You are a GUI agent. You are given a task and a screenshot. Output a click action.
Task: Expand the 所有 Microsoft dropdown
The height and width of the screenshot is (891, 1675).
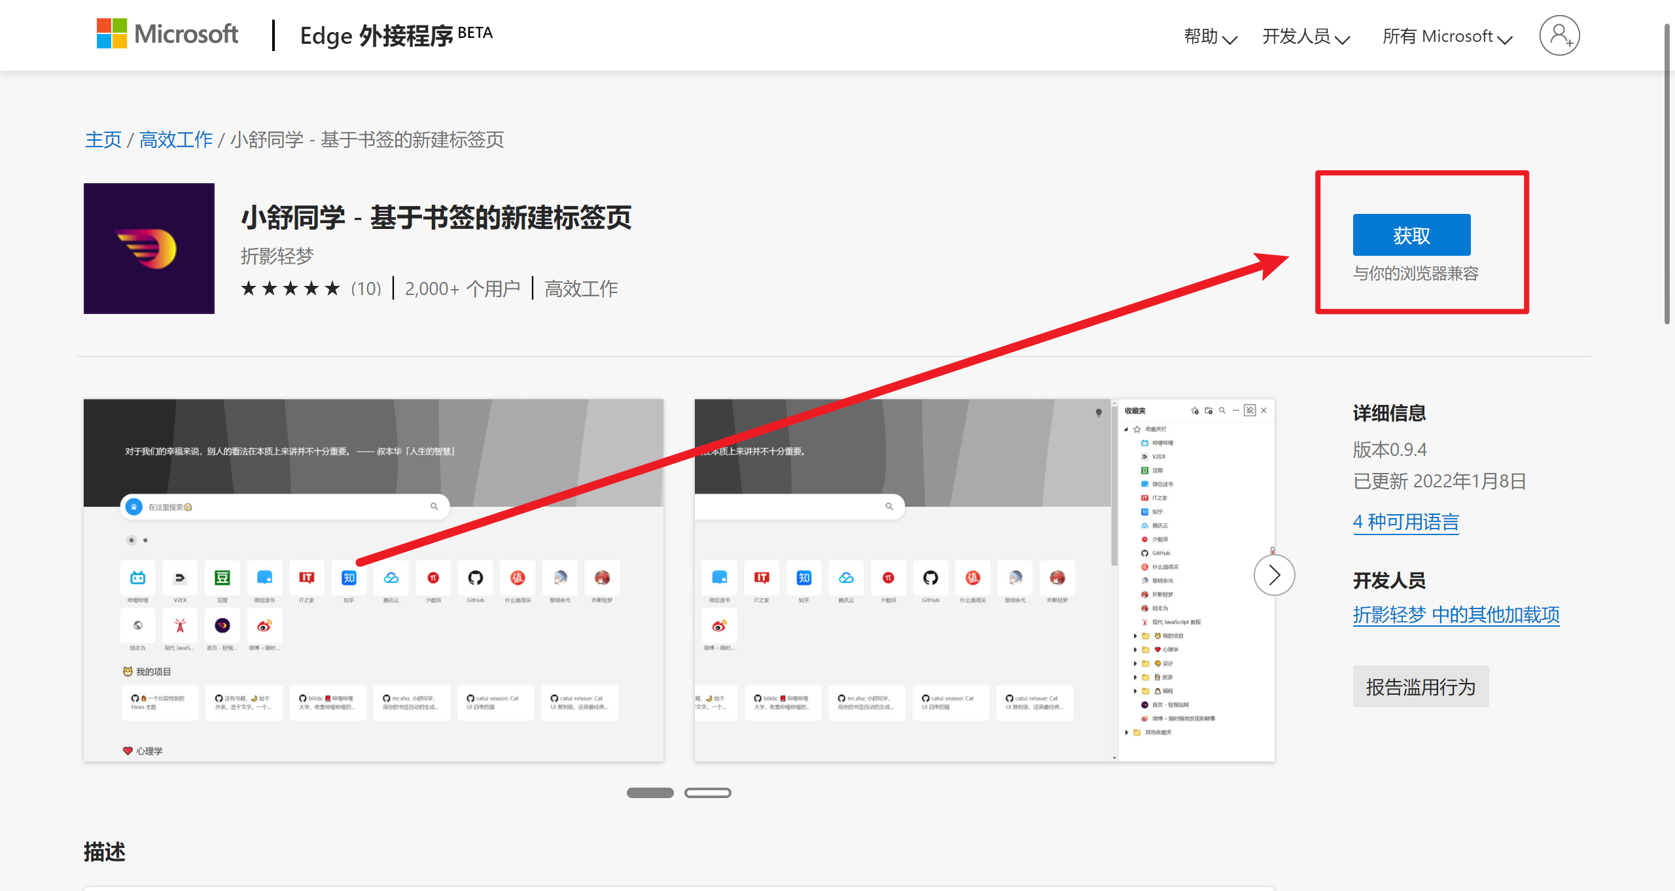1447,37
